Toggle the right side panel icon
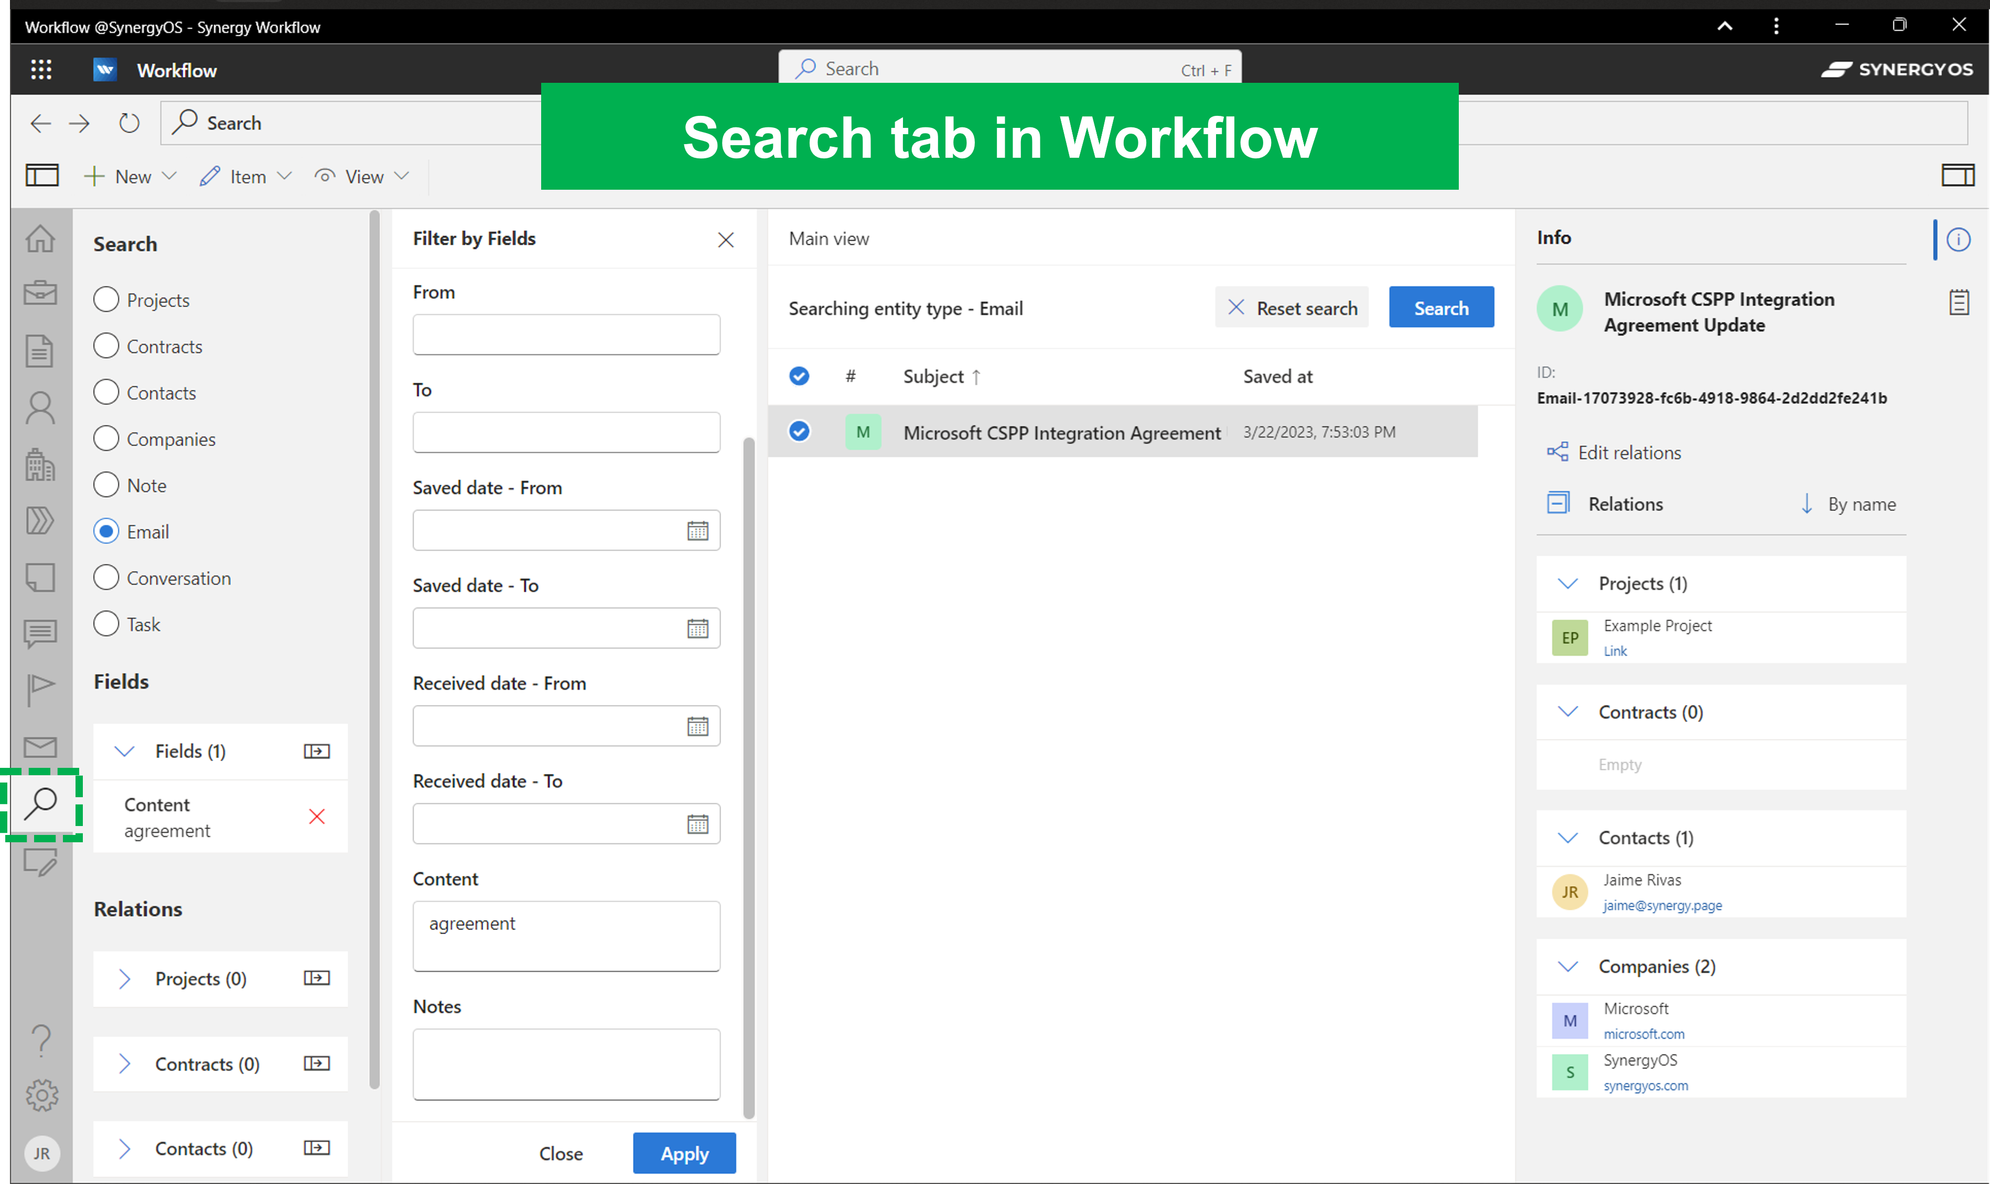The width and height of the screenshot is (1990, 1184). (x=1957, y=176)
